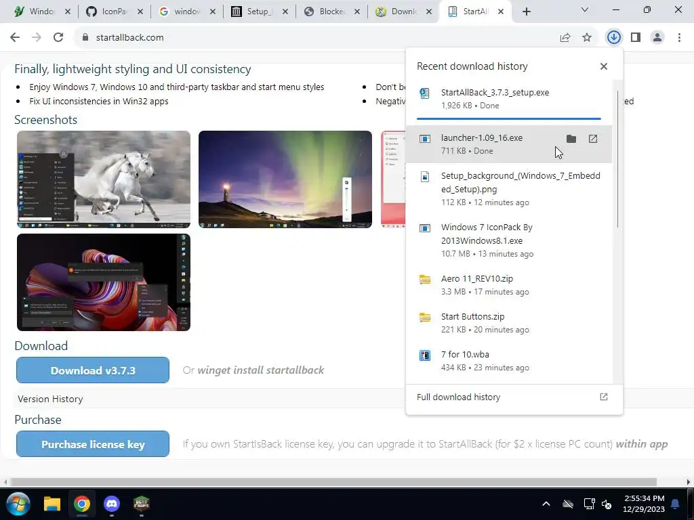This screenshot has width=694, height=520.
Task: Open the Chrome side panel
Action: pos(636,38)
